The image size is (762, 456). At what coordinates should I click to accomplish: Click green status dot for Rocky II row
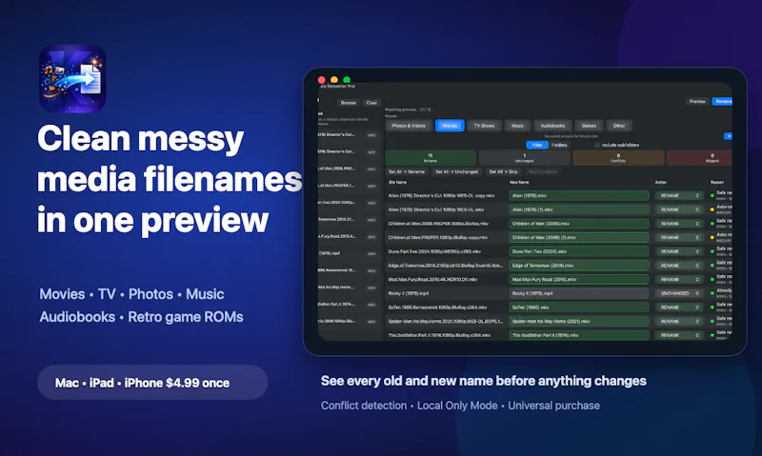[712, 293]
